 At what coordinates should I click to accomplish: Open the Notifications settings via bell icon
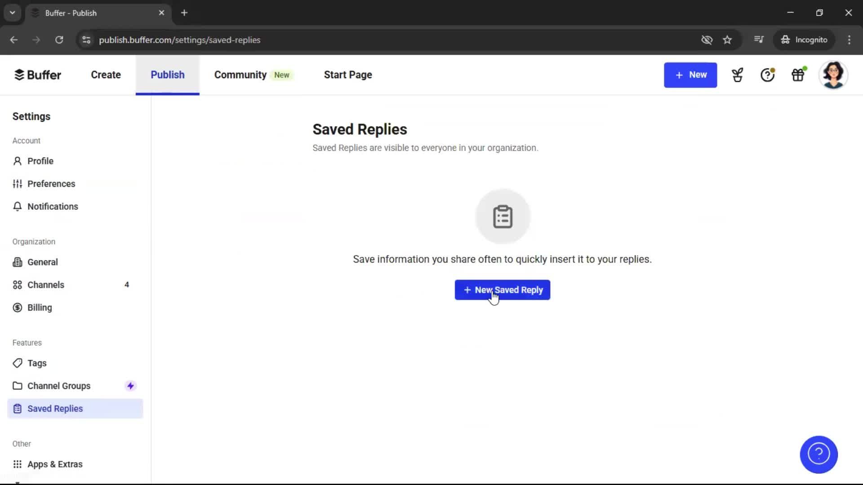pos(53,206)
